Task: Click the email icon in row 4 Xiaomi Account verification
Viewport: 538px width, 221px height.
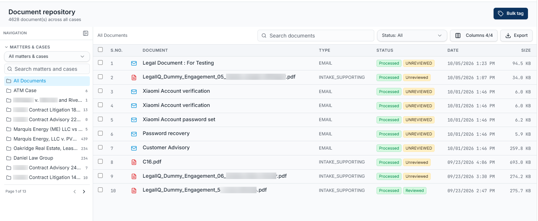Action: pos(134,106)
